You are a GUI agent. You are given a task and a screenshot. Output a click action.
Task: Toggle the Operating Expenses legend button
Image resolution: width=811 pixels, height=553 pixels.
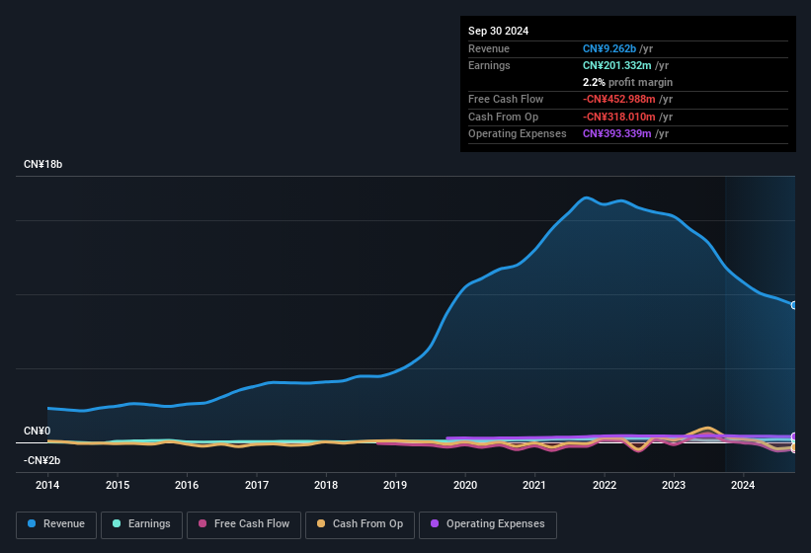click(488, 524)
